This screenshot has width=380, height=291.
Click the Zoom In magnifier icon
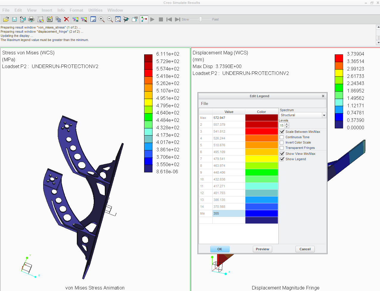102,19
